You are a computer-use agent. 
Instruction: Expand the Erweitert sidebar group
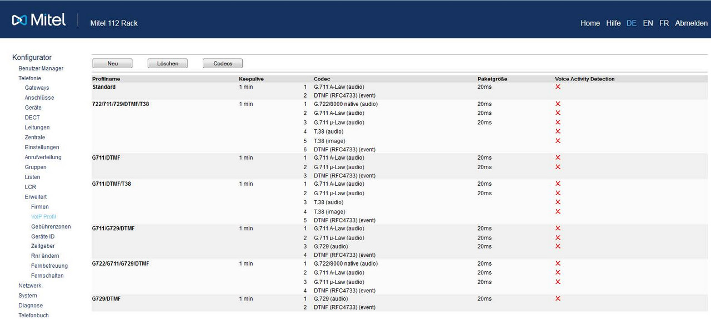36,197
